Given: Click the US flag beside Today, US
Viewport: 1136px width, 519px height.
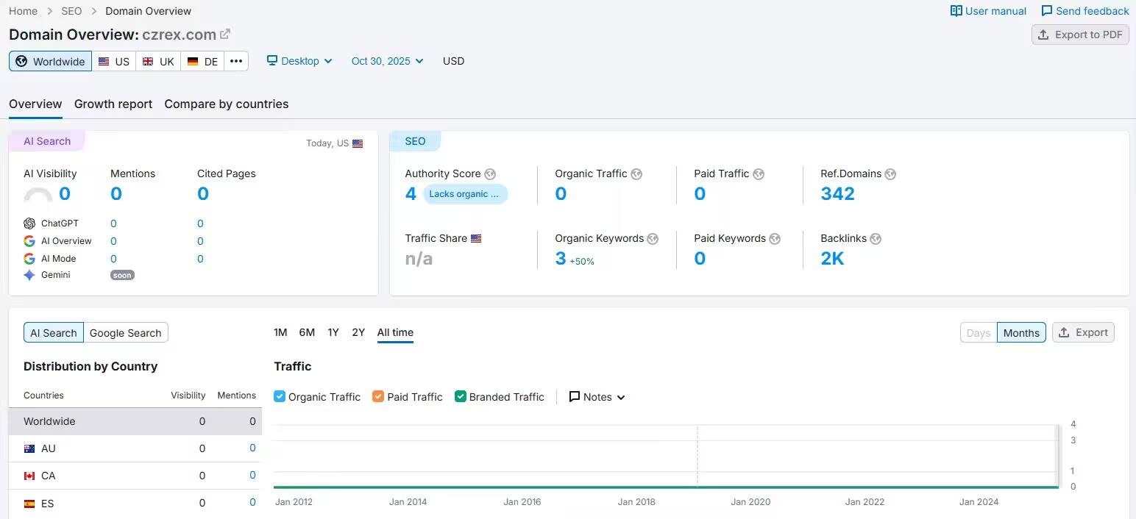Looking at the screenshot, I should coord(358,143).
